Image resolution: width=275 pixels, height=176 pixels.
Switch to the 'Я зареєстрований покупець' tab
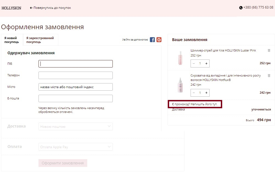tap(40, 40)
